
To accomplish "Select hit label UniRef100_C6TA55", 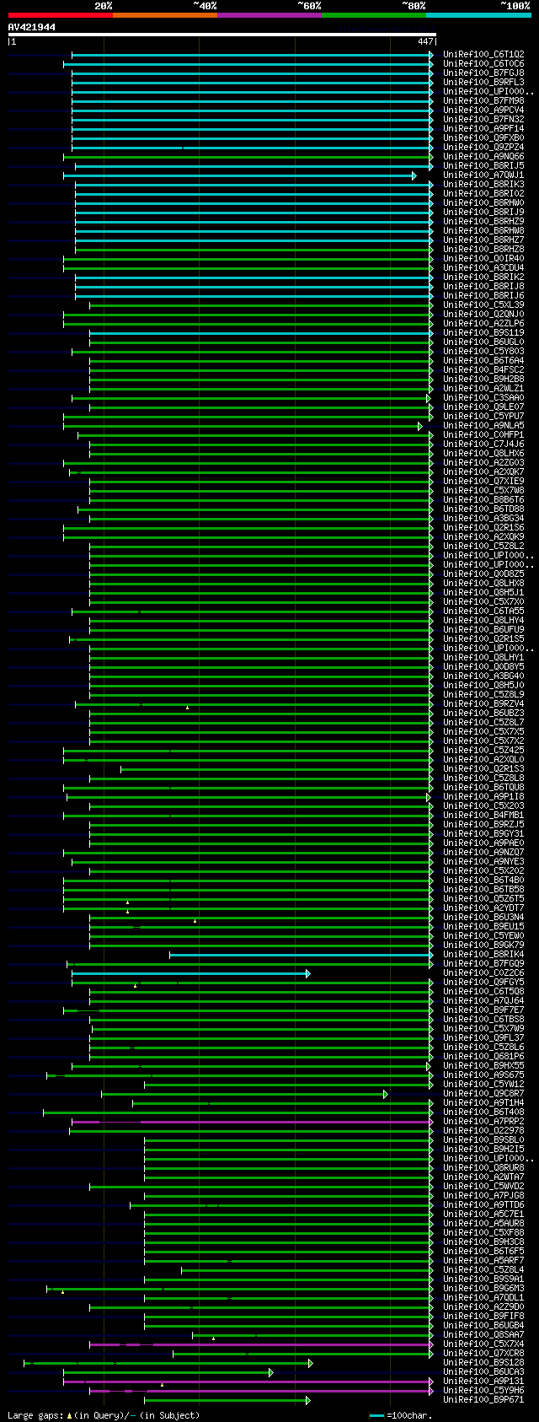I will click(x=483, y=611).
